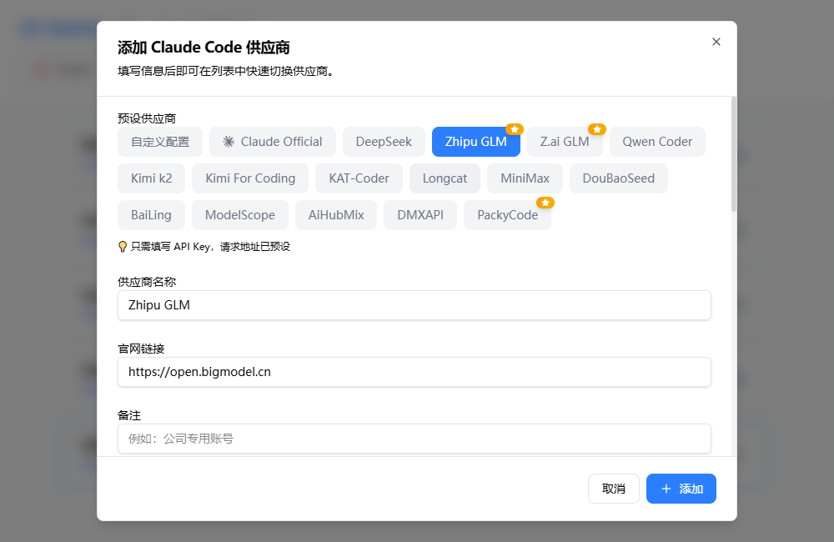Pick the Kimi k2 preset
Image resolution: width=834 pixels, height=542 pixels.
coord(151,178)
